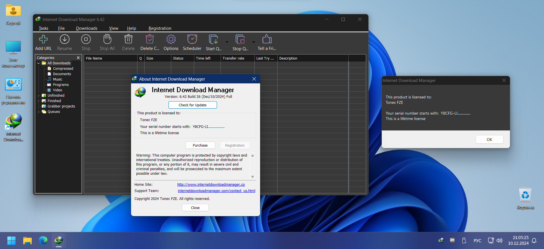544x249 pixels.
Task: Click the Add URL toolbar icon
Action: click(43, 39)
